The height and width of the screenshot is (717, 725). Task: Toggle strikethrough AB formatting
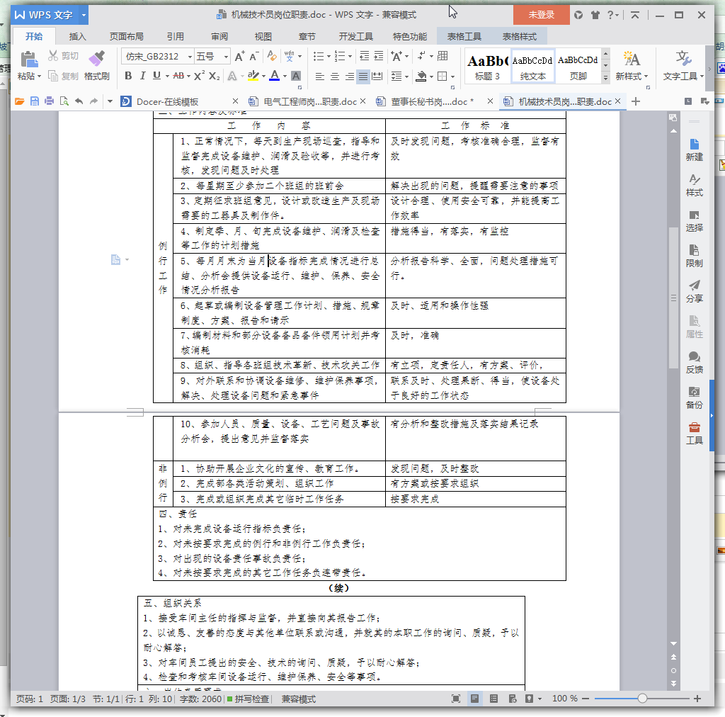(178, 76)
